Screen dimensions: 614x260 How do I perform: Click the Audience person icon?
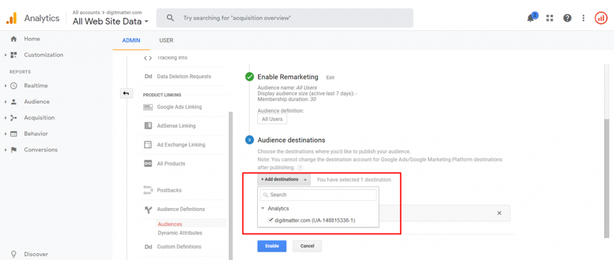14,102
